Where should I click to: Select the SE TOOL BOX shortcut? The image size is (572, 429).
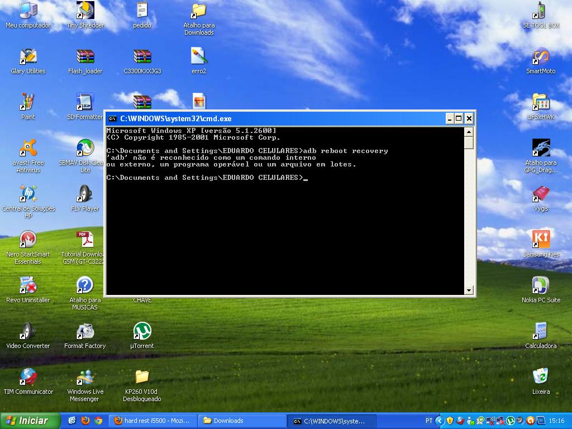pos(541,15)
